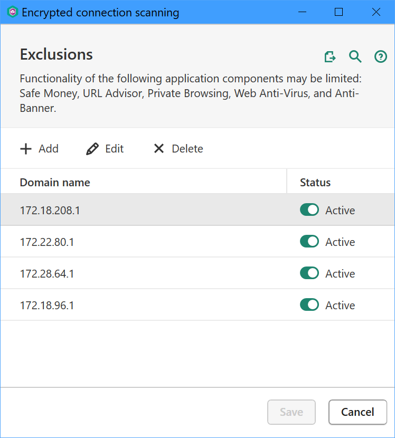
Task: Toggle the 172.18.96.1 Active switch
Action: [x=309, y=305]
